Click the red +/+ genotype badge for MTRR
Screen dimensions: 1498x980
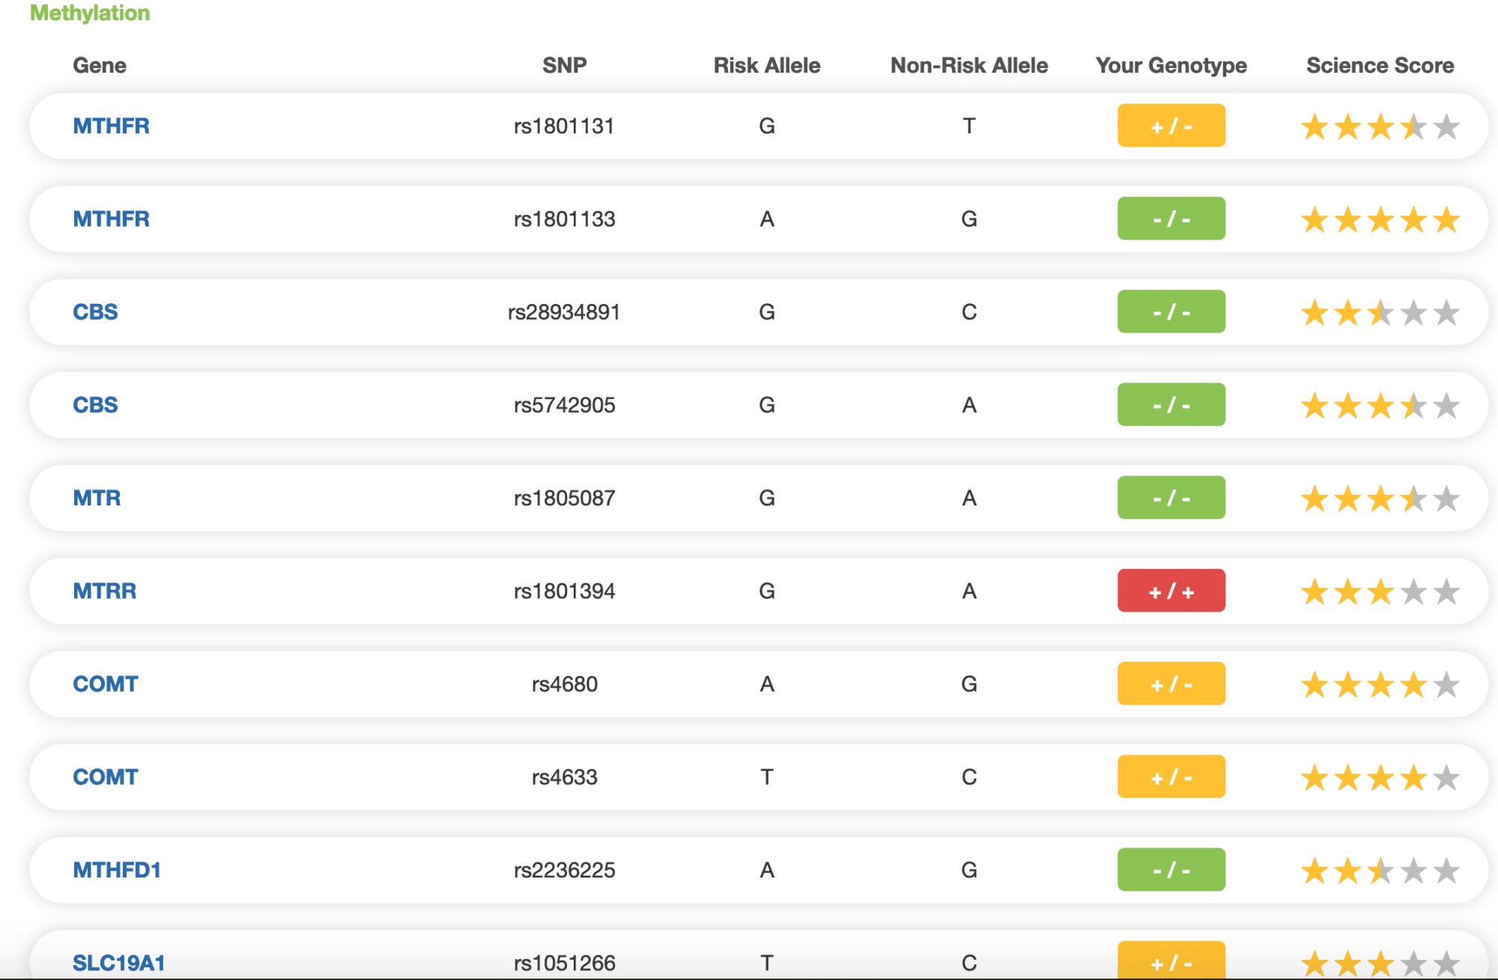[1171, 591]
